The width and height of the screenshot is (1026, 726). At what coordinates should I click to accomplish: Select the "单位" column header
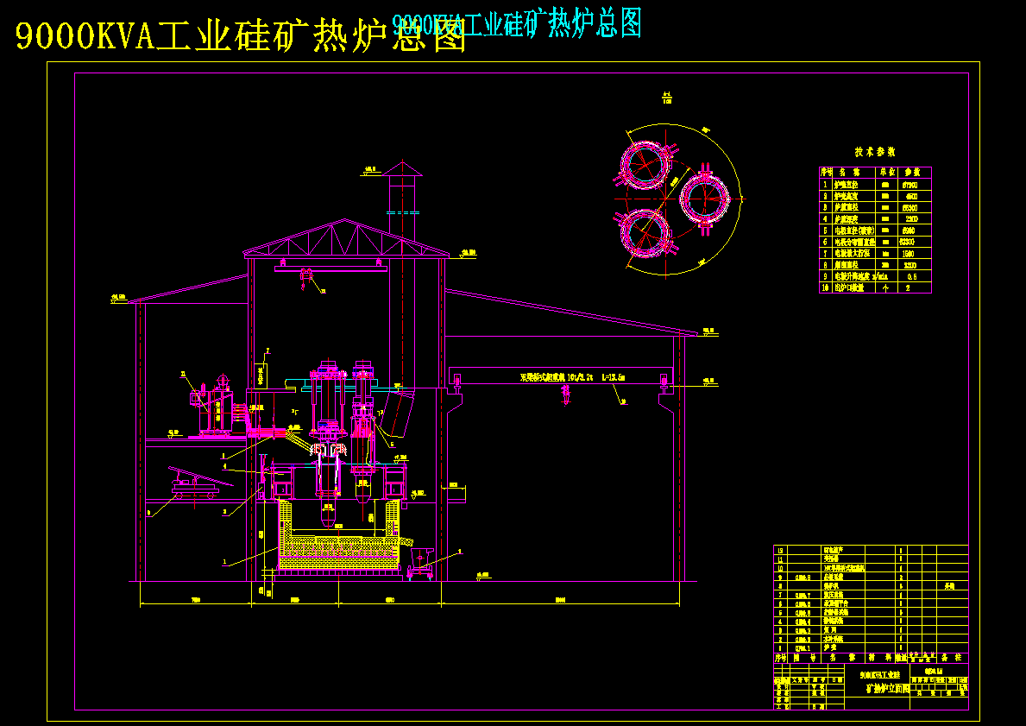click(885, 173)
